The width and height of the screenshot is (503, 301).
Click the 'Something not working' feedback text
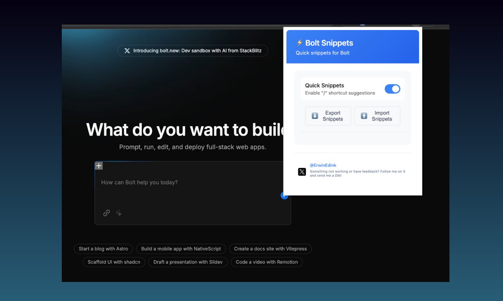click(x=357, y=173)
